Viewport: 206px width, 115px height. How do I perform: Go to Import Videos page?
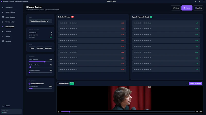point(10,12)
